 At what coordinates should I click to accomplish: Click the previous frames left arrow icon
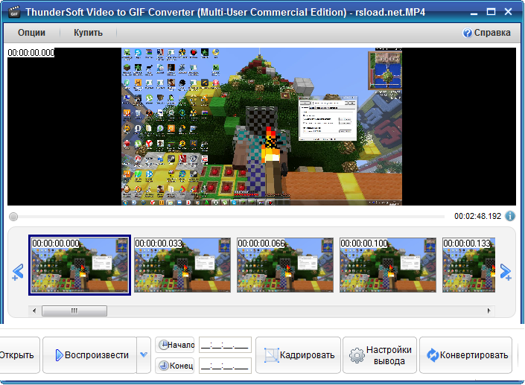tap(18, 272)
